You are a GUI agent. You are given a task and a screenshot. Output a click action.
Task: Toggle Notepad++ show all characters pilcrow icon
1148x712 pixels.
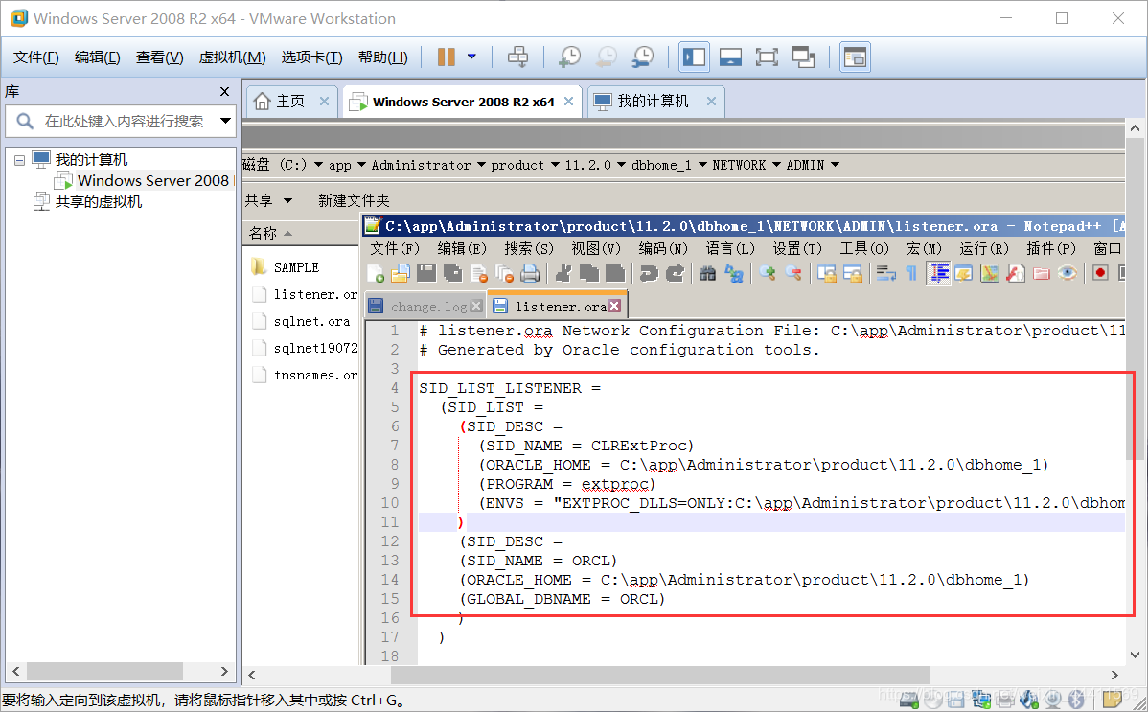[911, 273]
